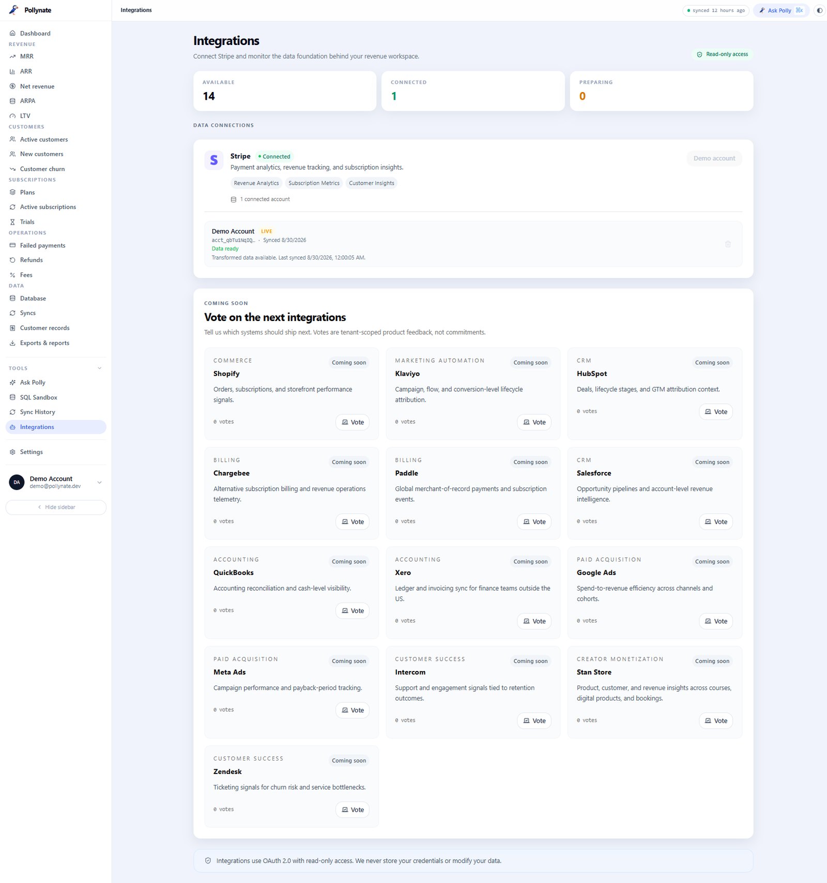Viewport: 827px width, 883px height.
Task: Click the Coming soon badge on Zendesk card
Action: pos(349,760)
